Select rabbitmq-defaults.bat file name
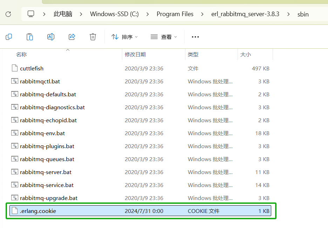The width and height of the screenshot is (328, 228). click(48, 95)
